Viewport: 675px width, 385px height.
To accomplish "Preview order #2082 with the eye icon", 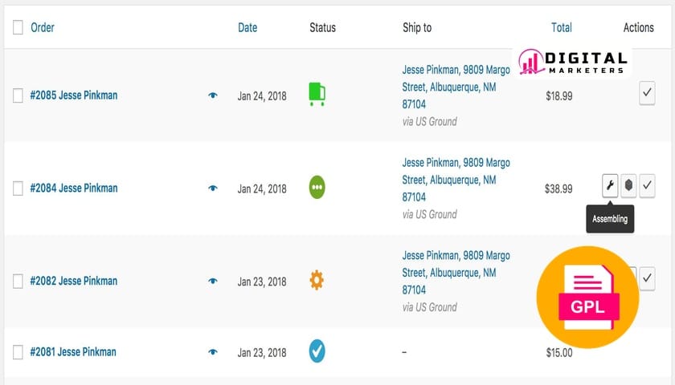I will pyautogui.click(x=213, y=281).
